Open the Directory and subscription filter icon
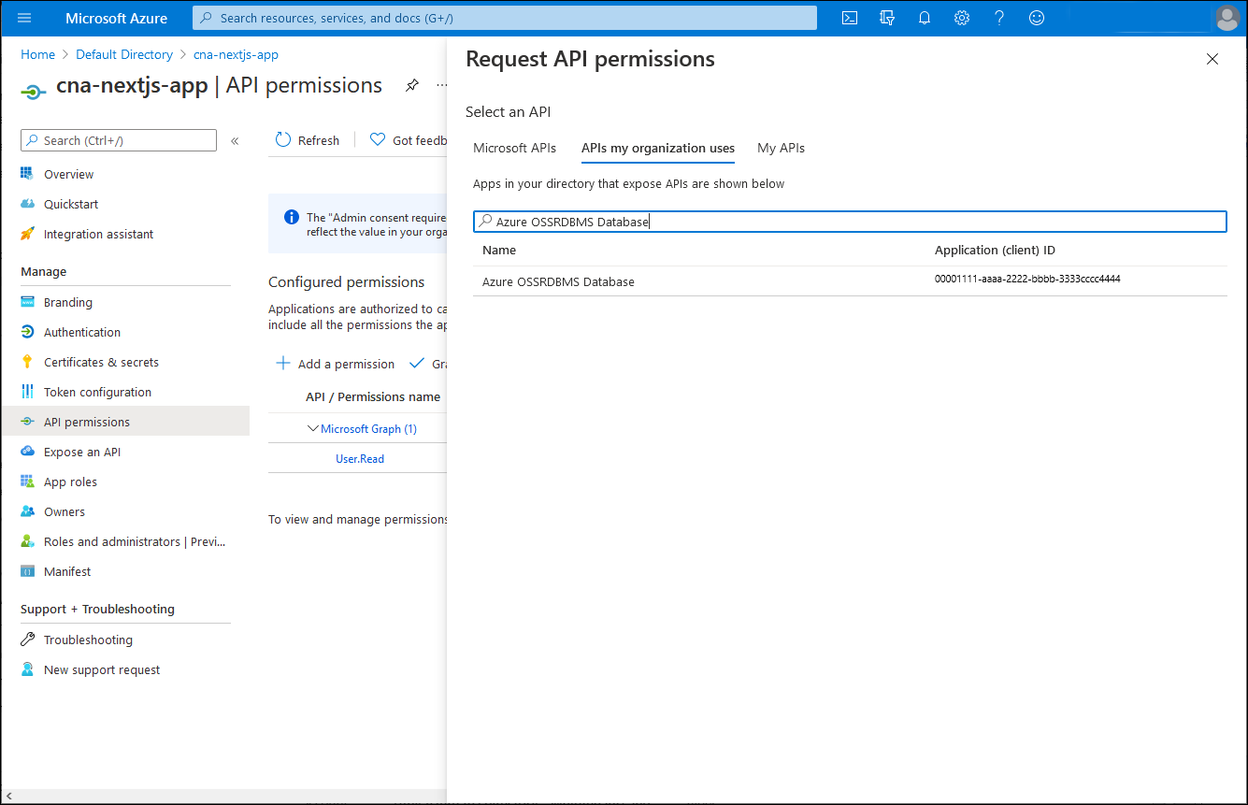 click(887, 18)
